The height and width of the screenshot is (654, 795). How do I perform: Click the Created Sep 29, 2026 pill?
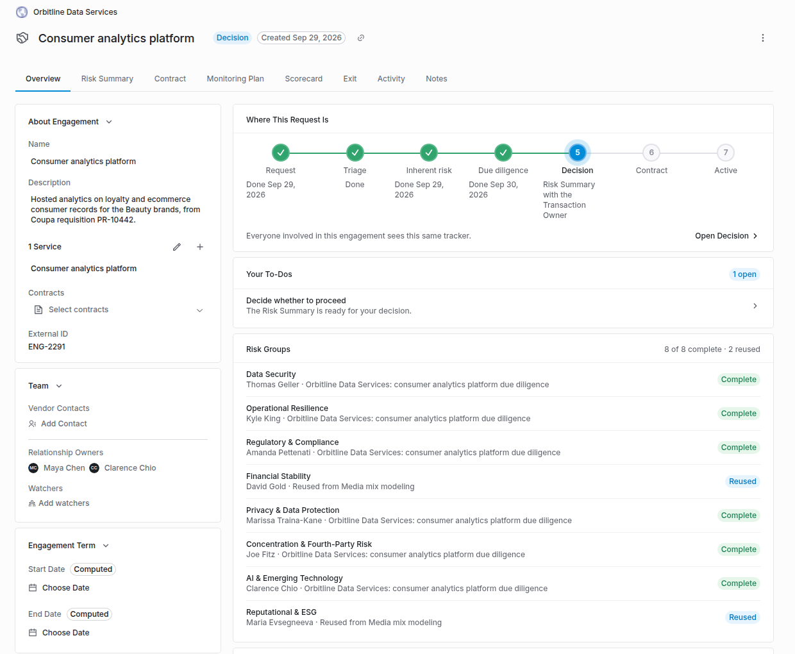[x=301, y=38]
